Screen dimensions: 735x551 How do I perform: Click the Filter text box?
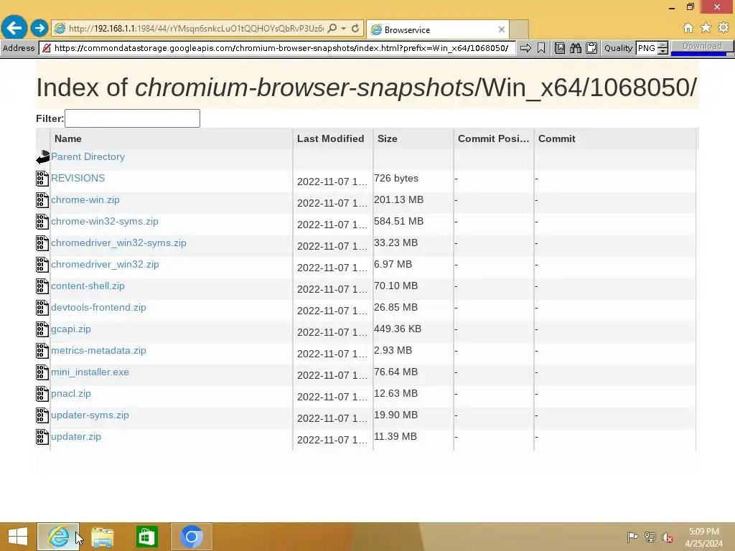coord(132,118)
